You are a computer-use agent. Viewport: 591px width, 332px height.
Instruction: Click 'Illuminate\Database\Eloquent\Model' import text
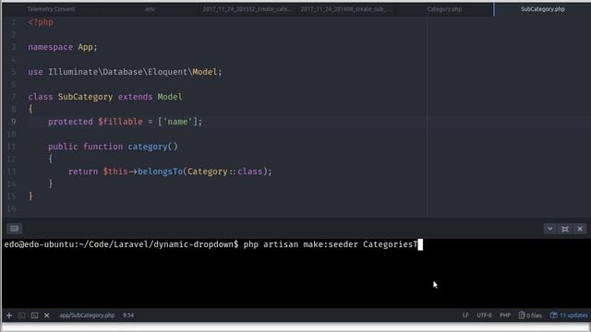point(133,72)
